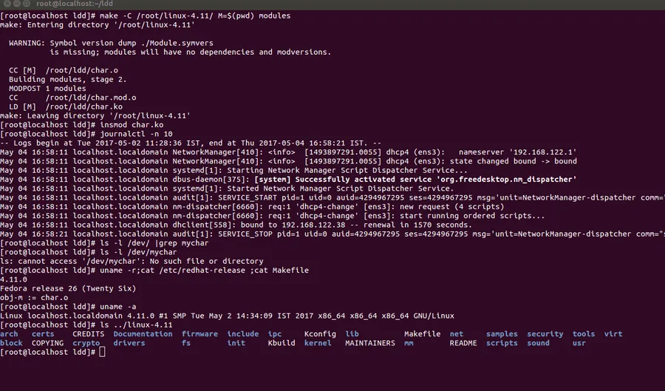This screenshot has width=665, height=391.
Task: Minimize the terminal window
Action: coord(17,4)
